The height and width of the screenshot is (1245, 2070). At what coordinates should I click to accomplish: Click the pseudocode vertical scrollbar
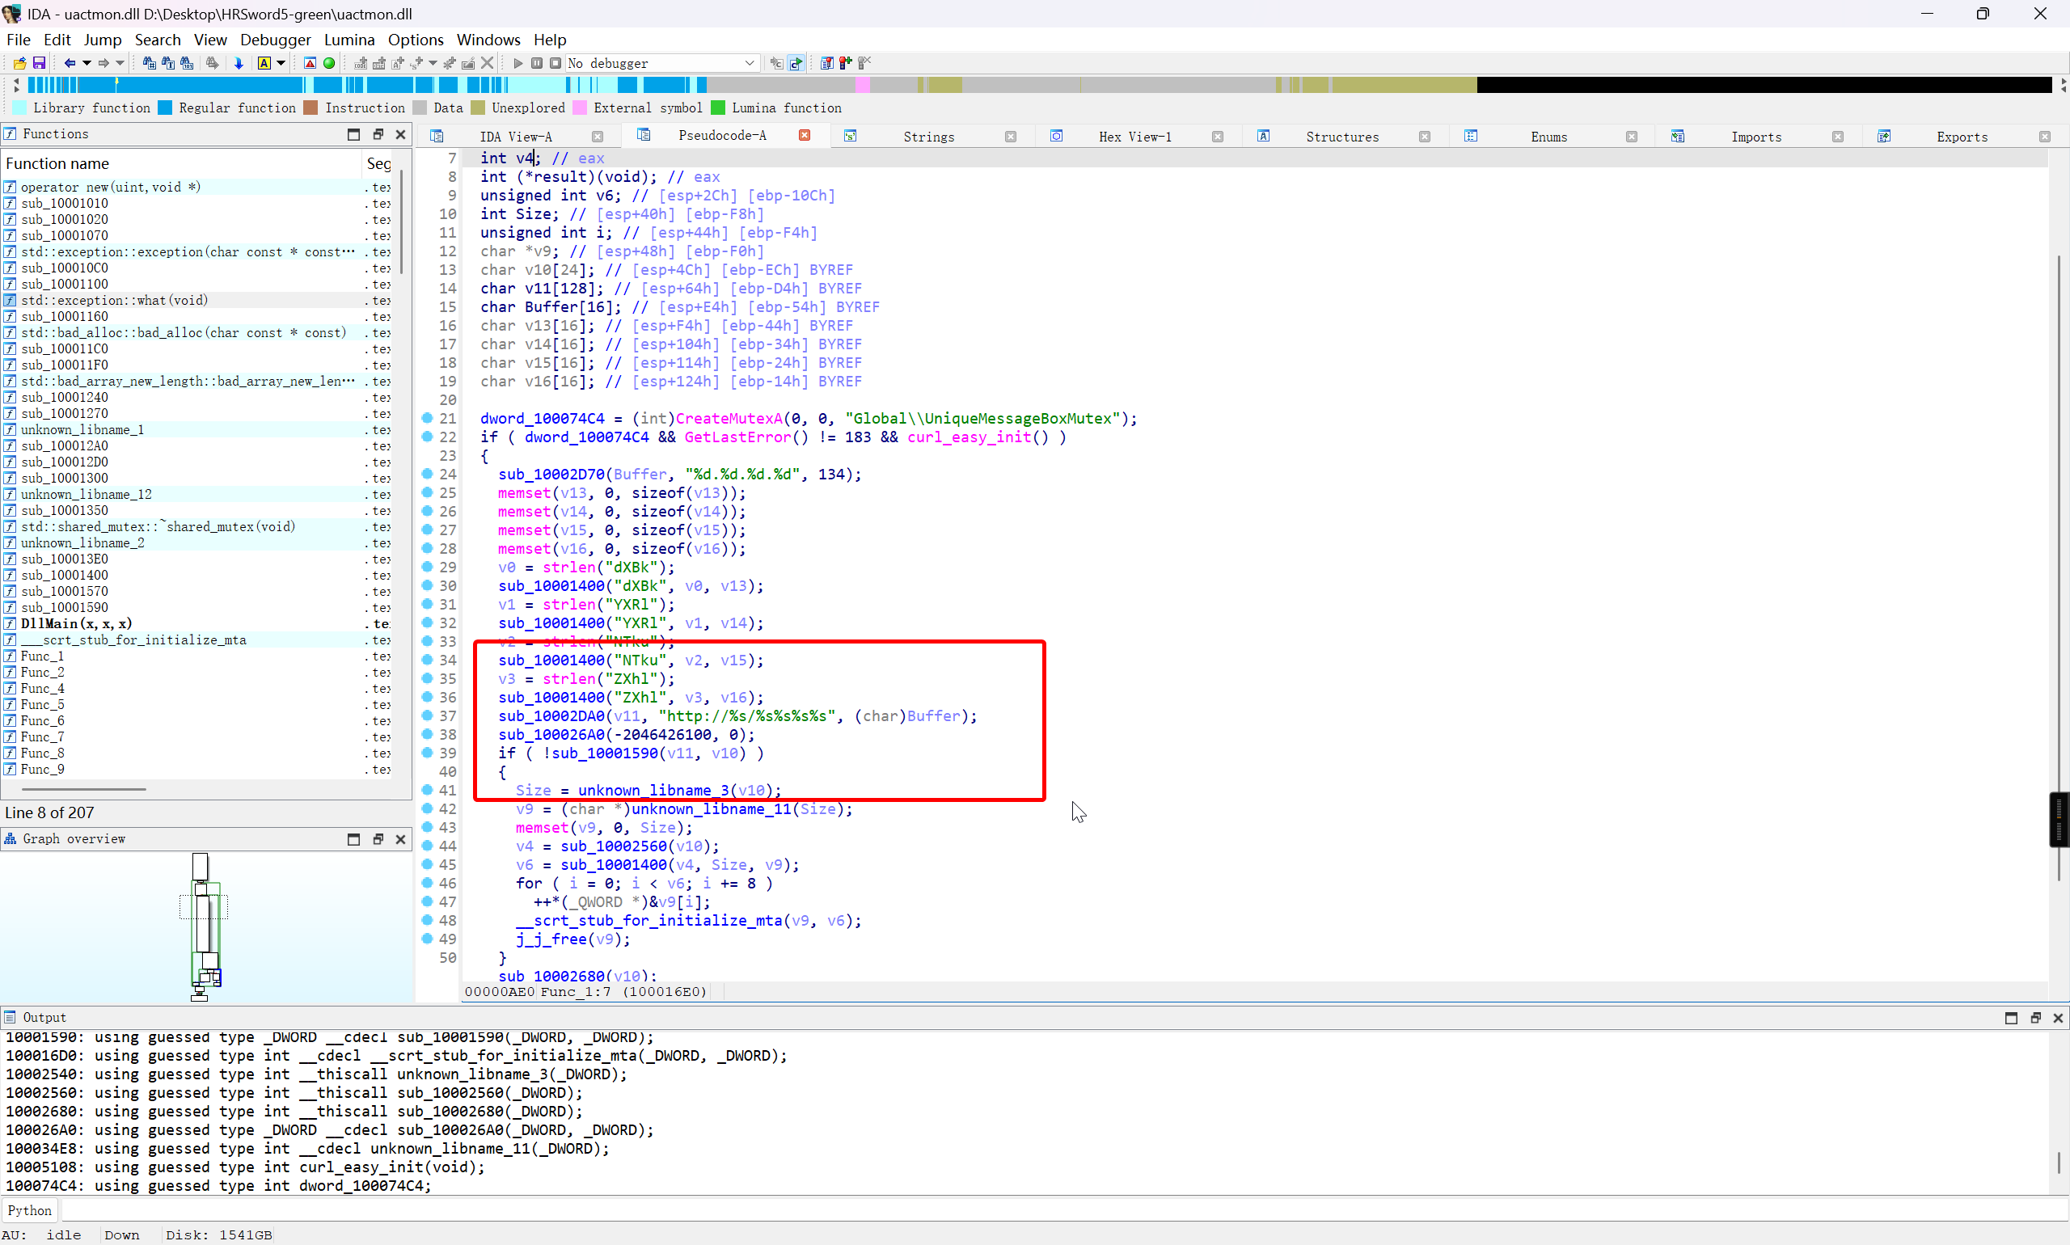pos(2059,568)
